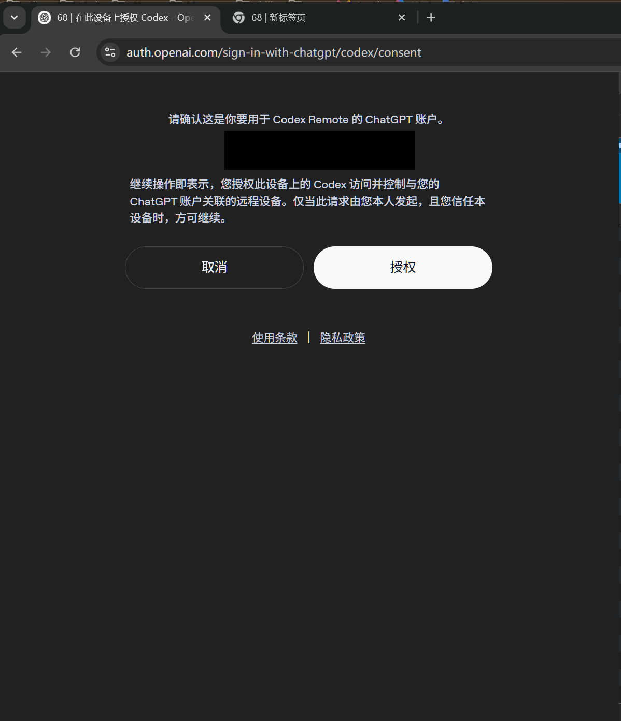Click the paragraph starting 继续操作即表示
Viewport: 621px width, 721px height.
pos(307,201)
